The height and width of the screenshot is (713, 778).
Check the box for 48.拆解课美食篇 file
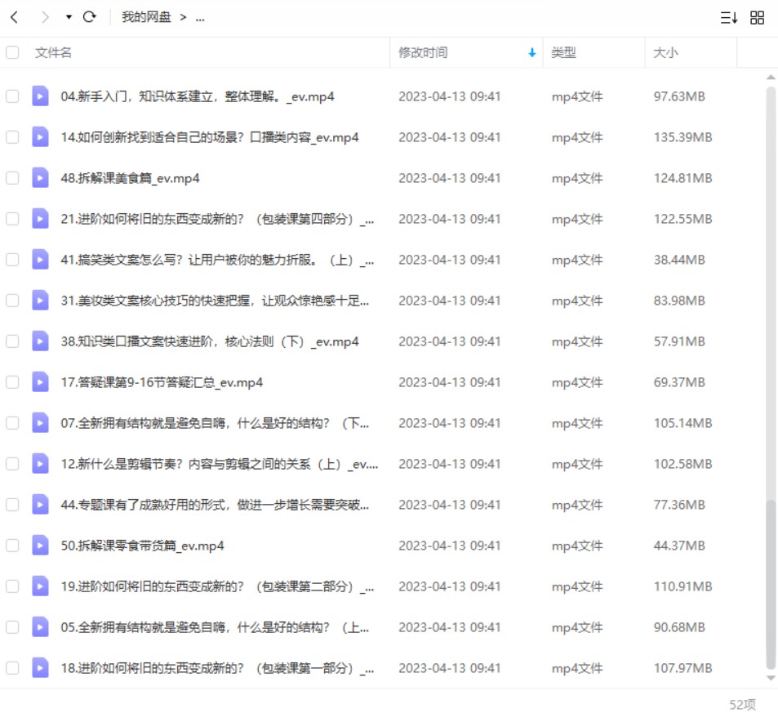12,178
